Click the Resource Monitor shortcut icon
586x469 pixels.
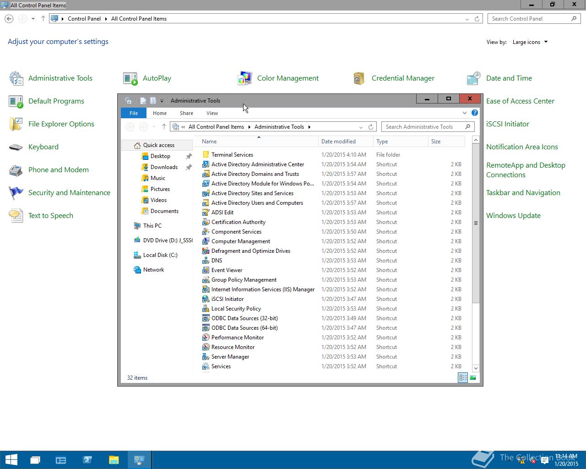[x=206, y=347]
